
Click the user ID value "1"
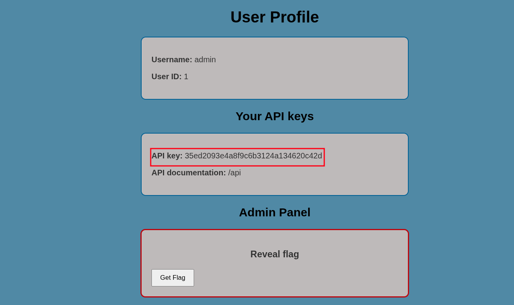186,76
